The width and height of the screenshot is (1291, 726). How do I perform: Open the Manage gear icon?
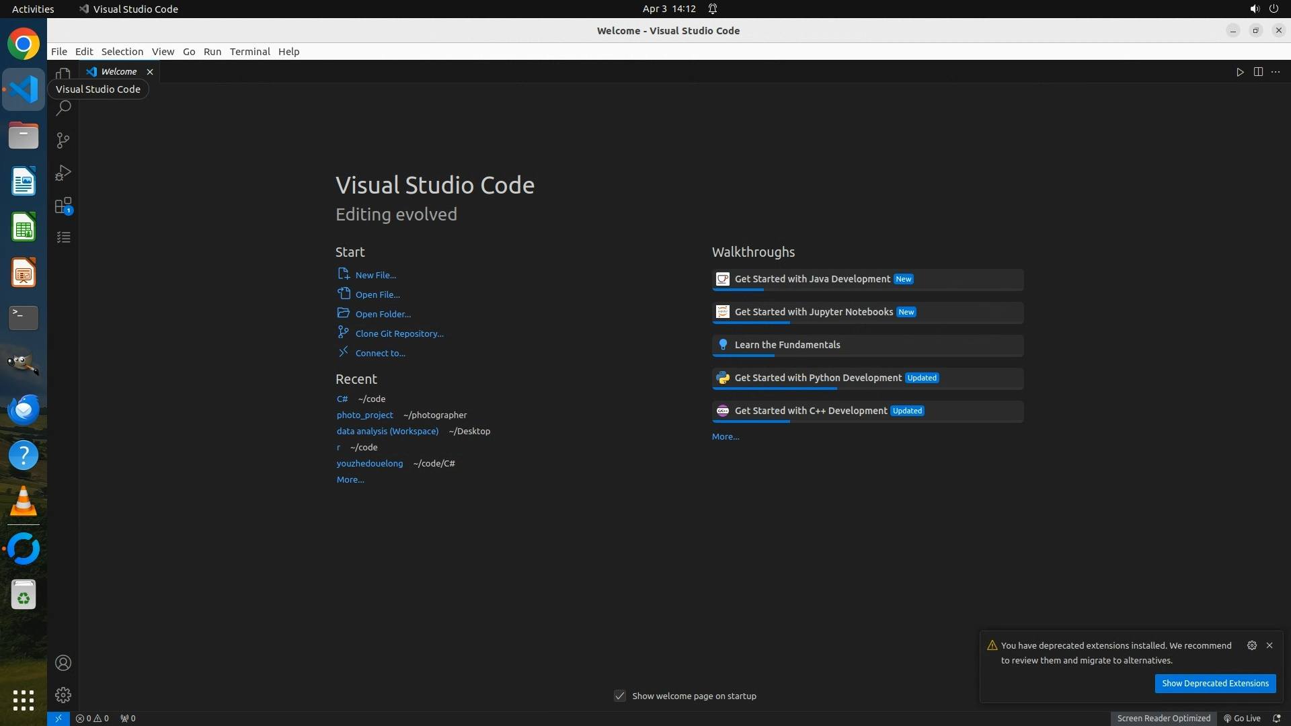tap(63, 695)
